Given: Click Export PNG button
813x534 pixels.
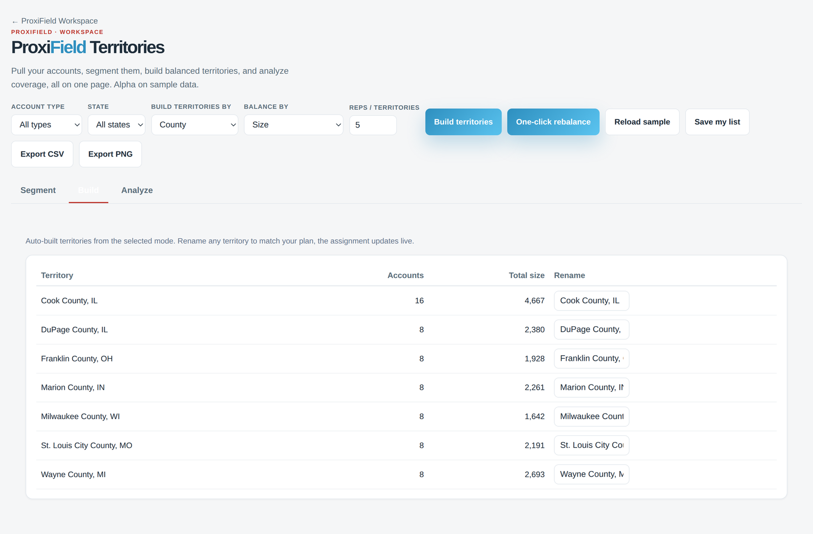Looking at the screenshot, I should tap(110, 154).
